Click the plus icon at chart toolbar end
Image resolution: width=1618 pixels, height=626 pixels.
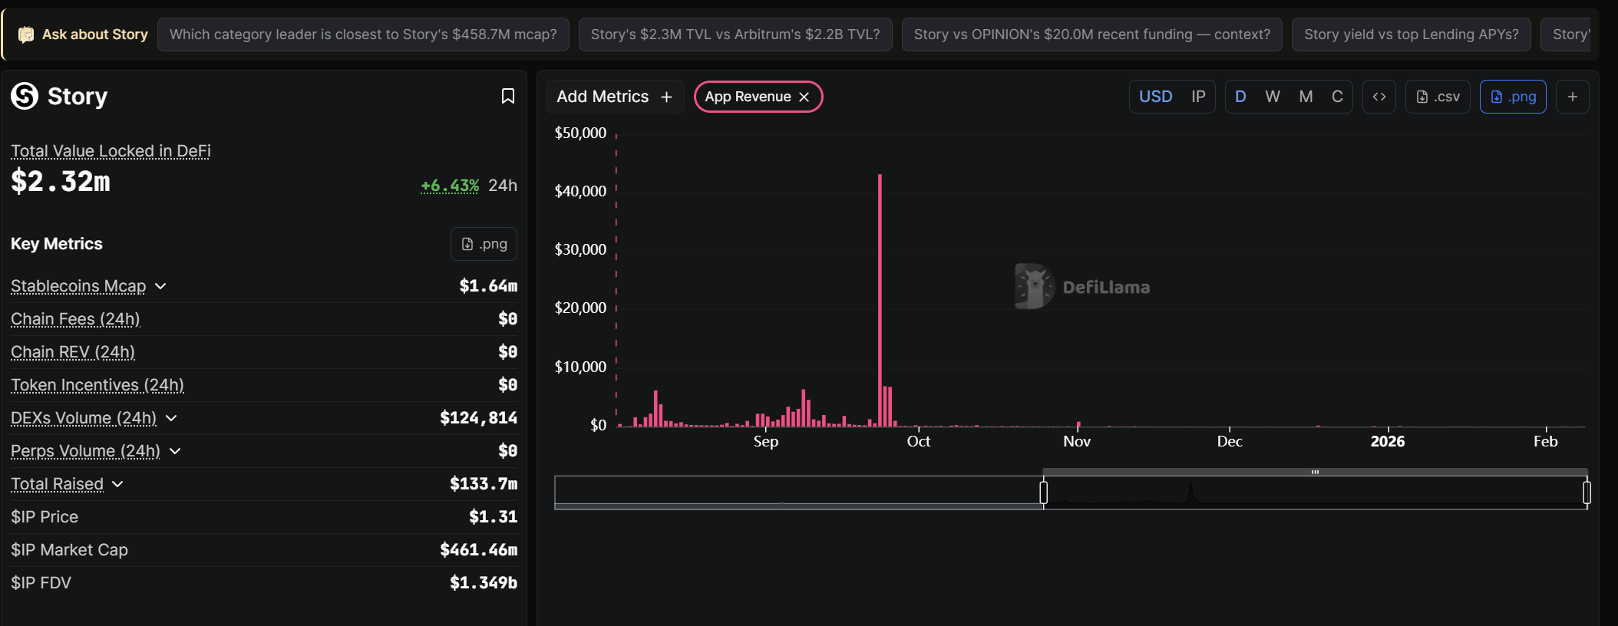pyautogui.click(x=1572, y=97)
